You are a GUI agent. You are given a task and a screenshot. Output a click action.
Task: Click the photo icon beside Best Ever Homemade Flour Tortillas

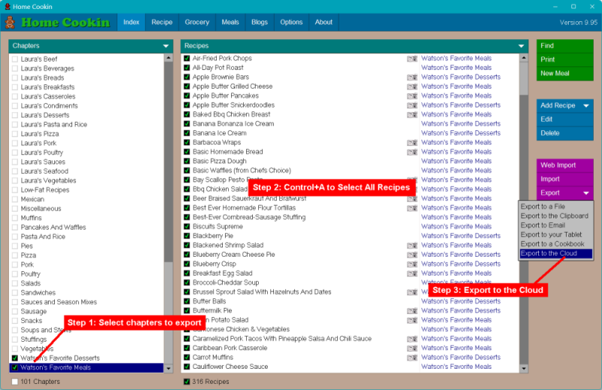412,208
